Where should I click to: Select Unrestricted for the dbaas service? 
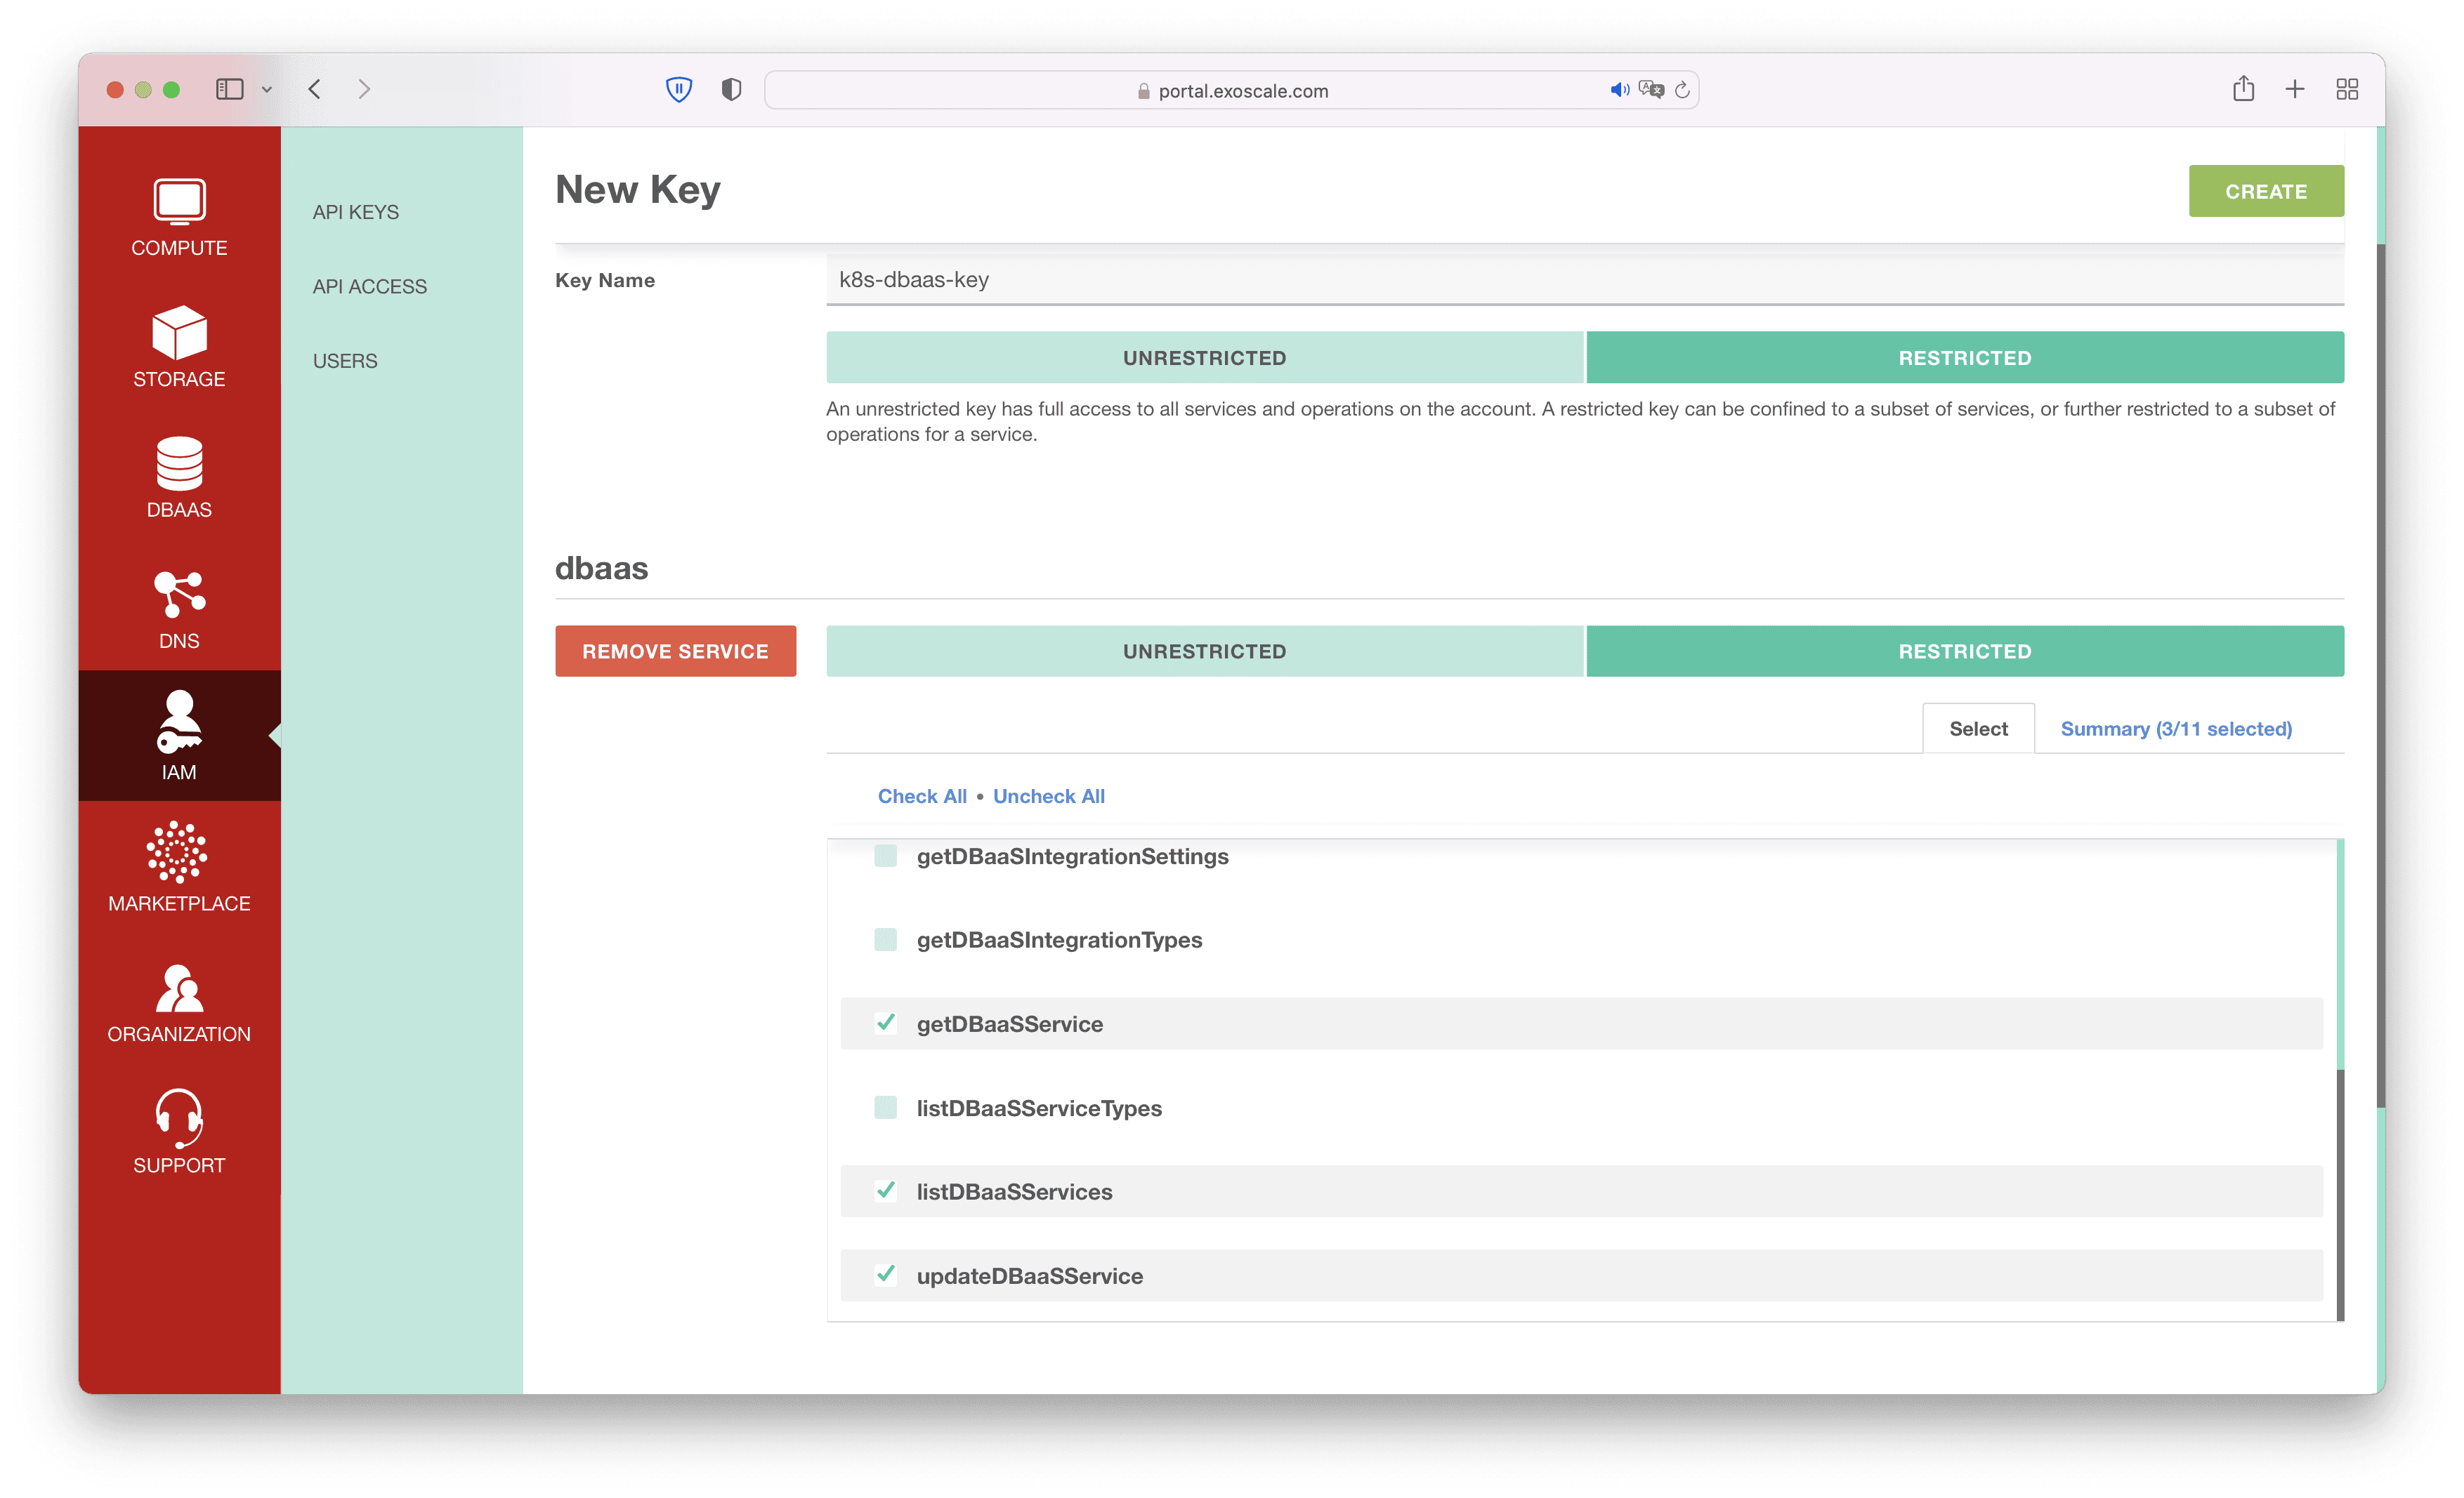(x=1204, y=651)
